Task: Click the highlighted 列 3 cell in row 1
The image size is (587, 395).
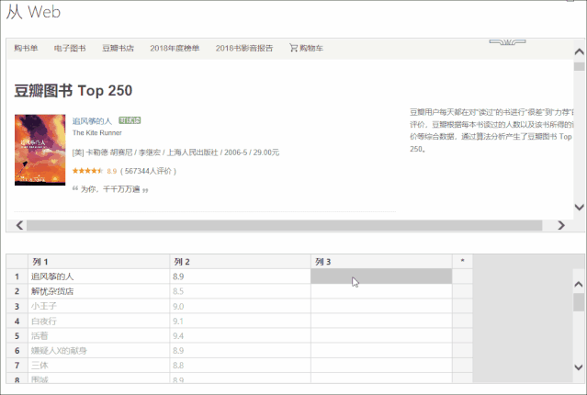Action: (381, 276)
